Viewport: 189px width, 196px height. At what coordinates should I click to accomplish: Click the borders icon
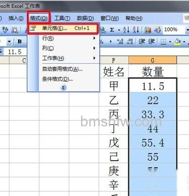pos(163,42)
